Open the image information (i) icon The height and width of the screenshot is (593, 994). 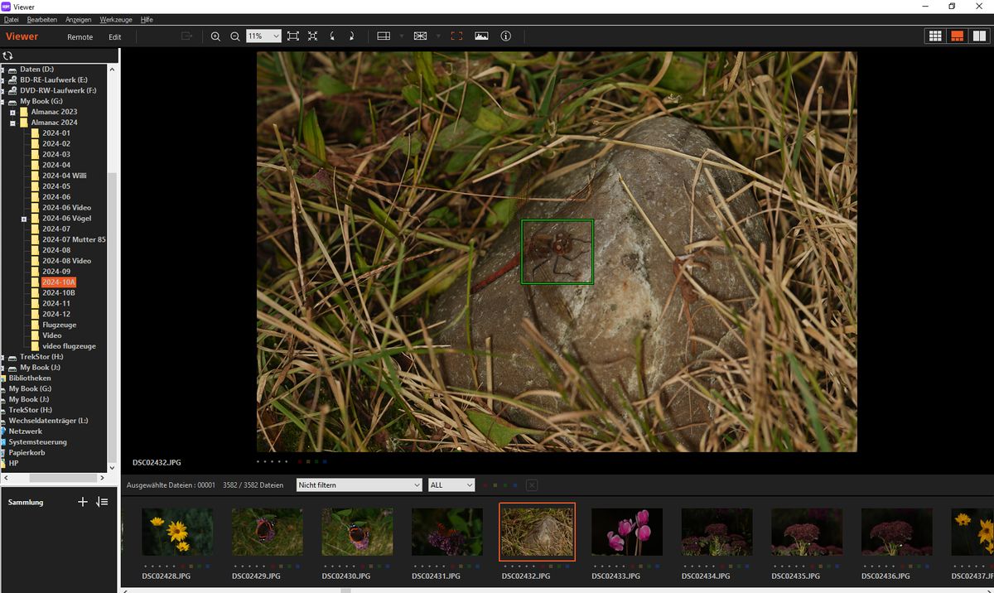tap(506, 36)
